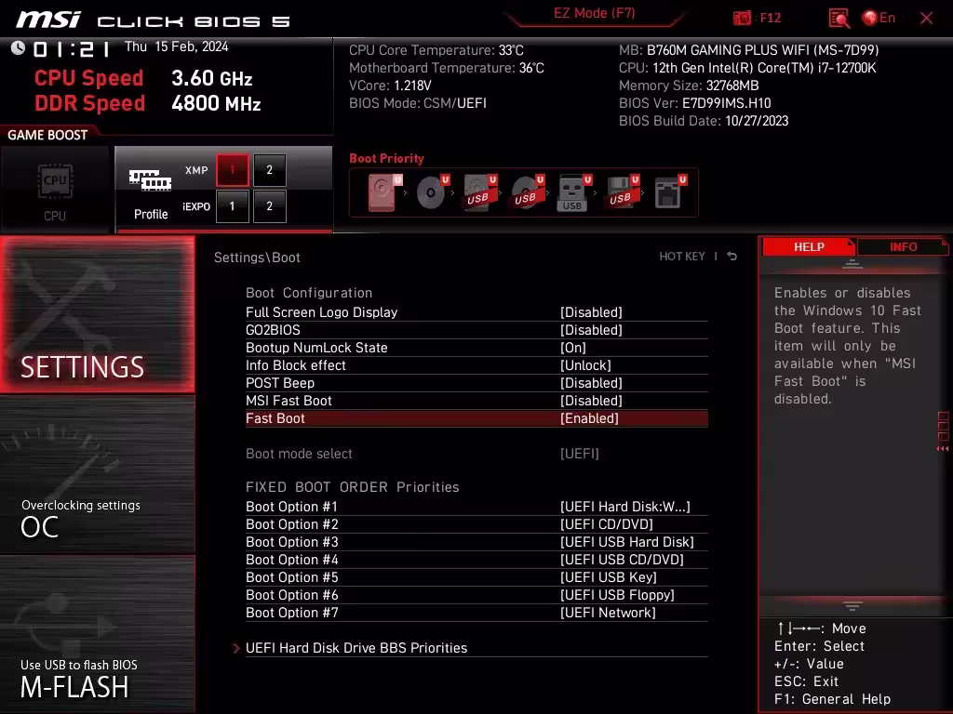Viewport: 953px width, 714px height.
Task: Open the OC overclocking settings section
Action: (97, 474)
